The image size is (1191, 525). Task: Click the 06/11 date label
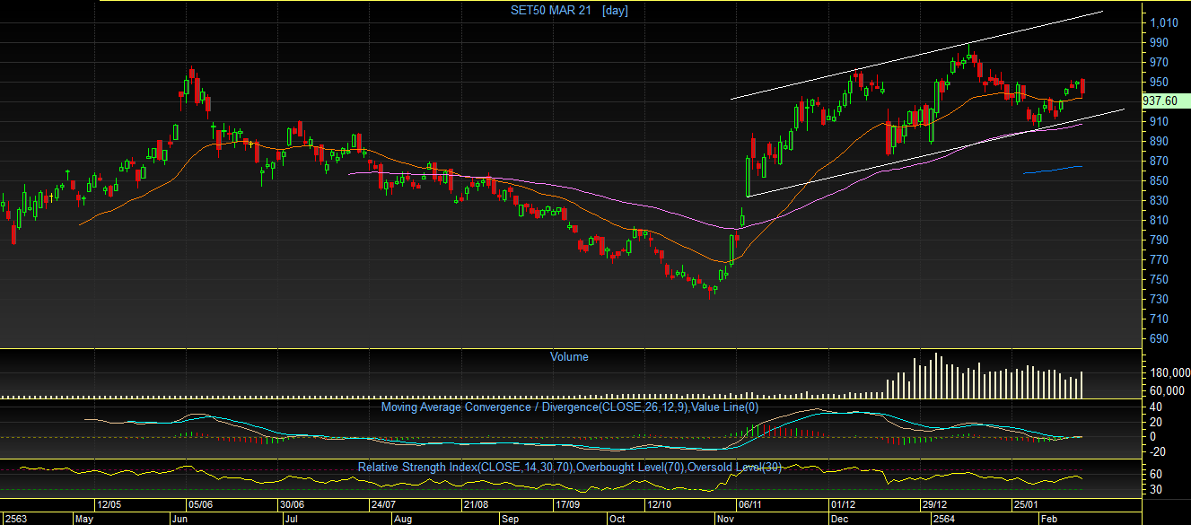(x=749, y=504)
